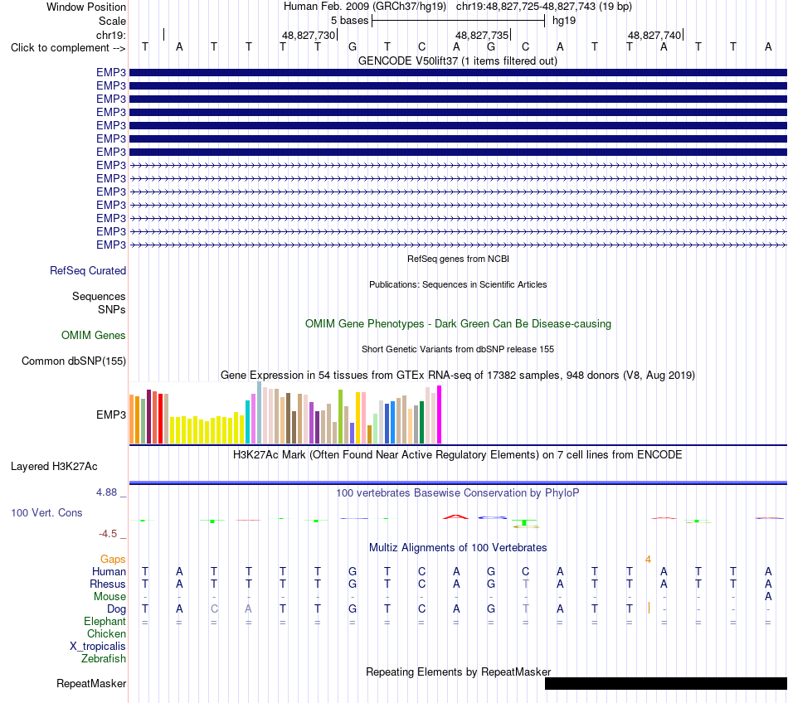Select the X_tropicalis alignment row label
The height and width of the screenshot is (703, 788).
pos(98,647)
